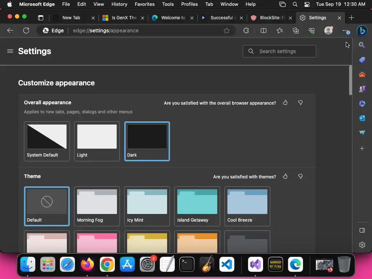The height and width of the screenshot is (279, 372).
Task: Open sidebar settings gear icon
Action: coord(362,244)
